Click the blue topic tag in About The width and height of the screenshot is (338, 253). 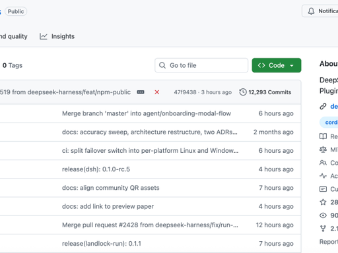pos(329,123)
